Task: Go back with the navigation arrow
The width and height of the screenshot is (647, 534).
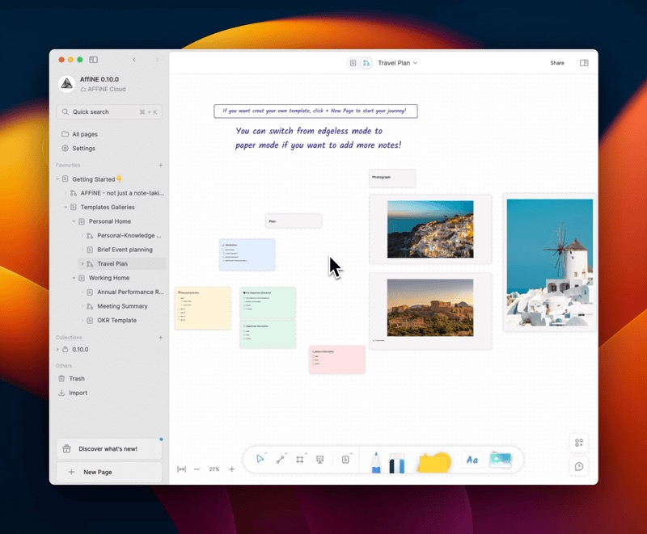Action: 134,60
